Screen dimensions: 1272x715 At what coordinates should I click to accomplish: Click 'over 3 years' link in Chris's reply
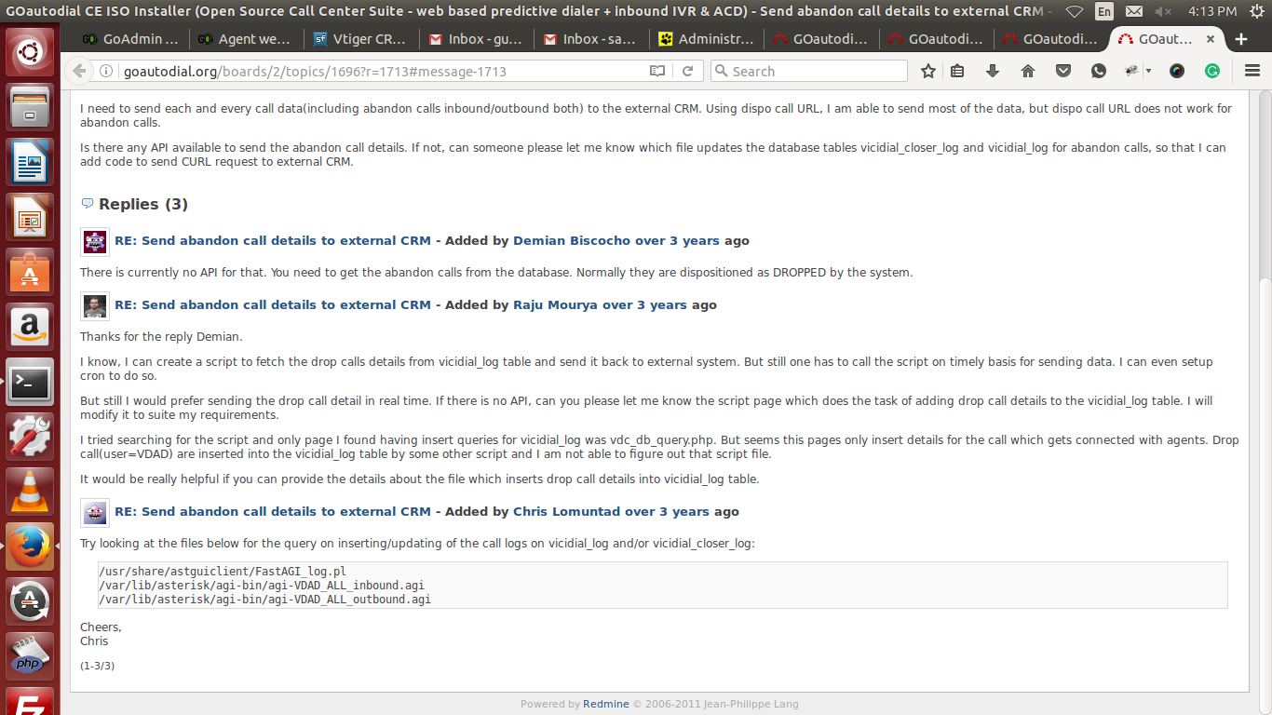[667, 511]
